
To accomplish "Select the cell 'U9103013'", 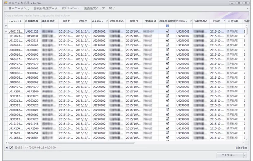I will tap(33, 41).
